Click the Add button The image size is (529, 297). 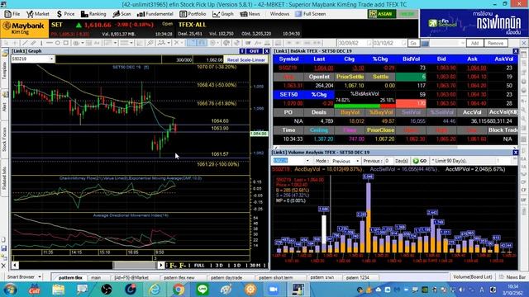tap(474, 43)
